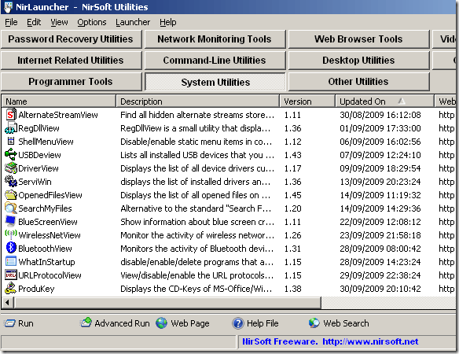
Task: Click the Web Page button label
Action: point(190,323)
